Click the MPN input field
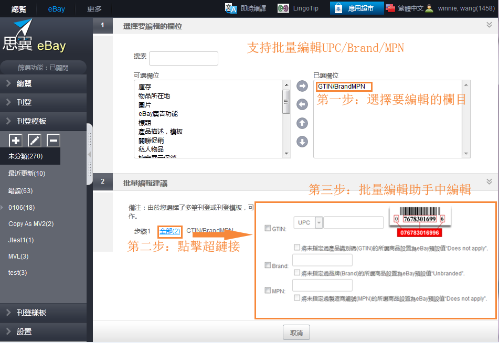The width and height of the screenshot is (499, 343). point(322,285)
